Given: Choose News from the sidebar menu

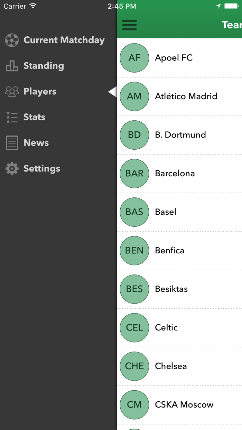Looking at the screenshot, I should pos(36,143).
